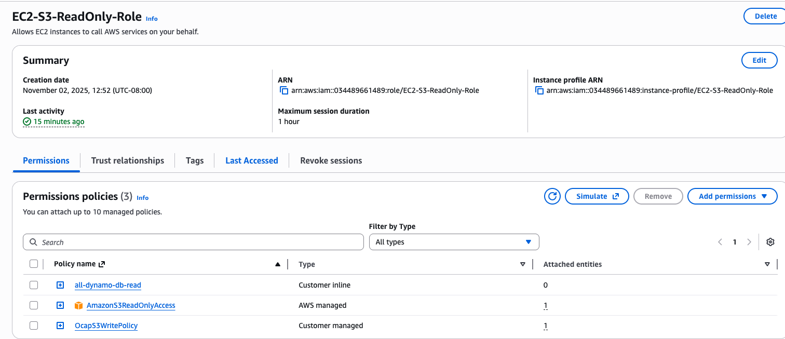
Task: Tick the AmazonS3ReadOnlyAccess checkbox
Action: (x=34, y=305)
